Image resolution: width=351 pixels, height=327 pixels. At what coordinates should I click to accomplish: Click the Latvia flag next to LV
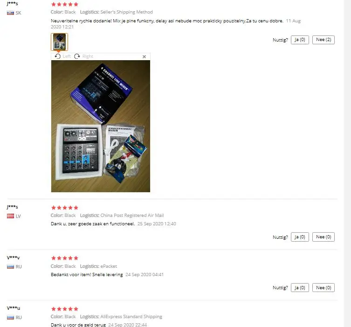coord(10,216)
